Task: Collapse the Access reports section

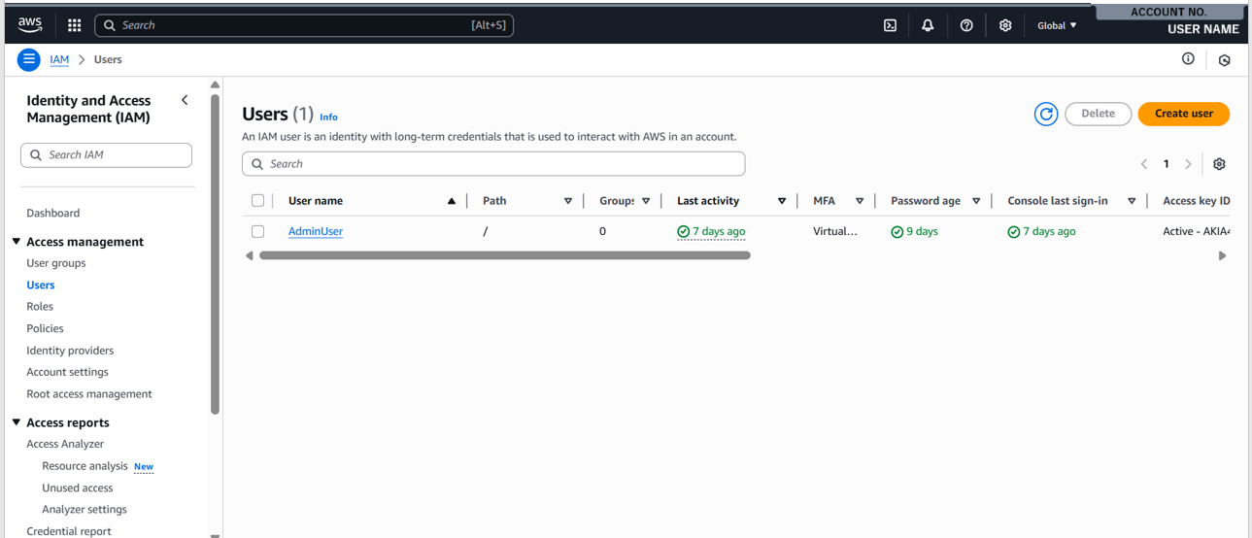Action: pos(17,422)
